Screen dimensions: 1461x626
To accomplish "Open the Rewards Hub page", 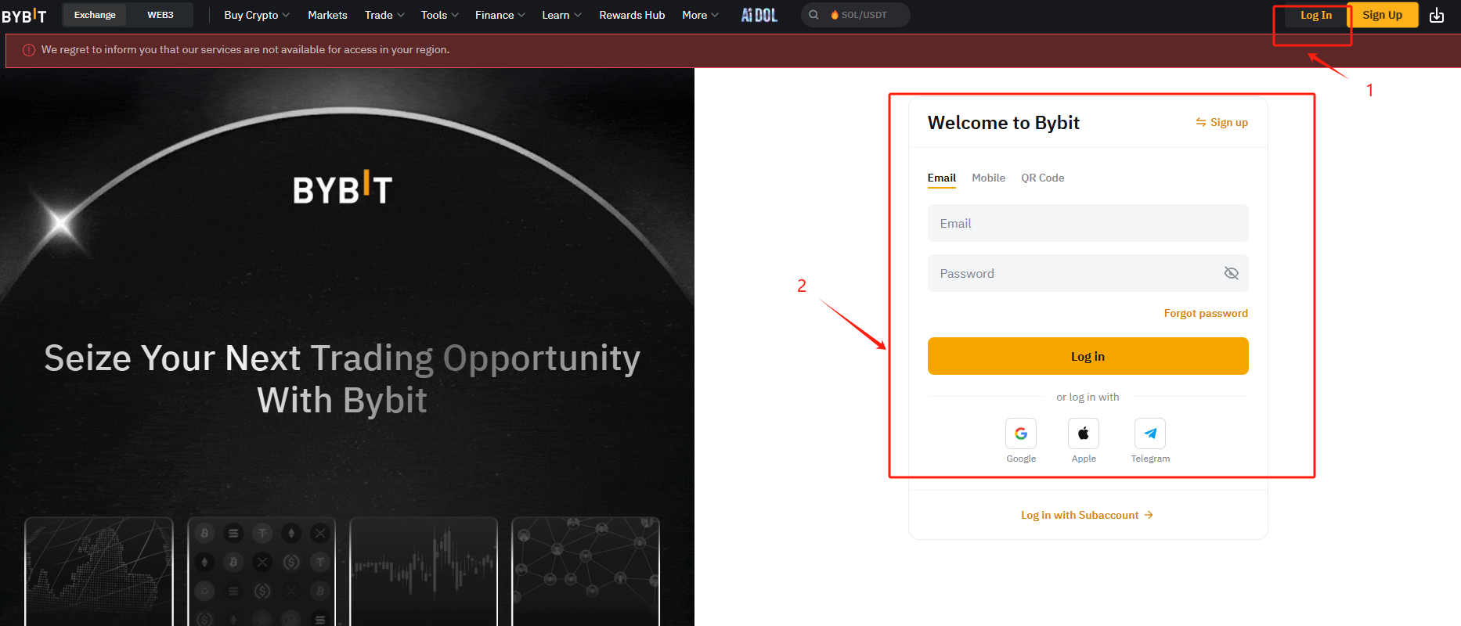I will [632, 15].
